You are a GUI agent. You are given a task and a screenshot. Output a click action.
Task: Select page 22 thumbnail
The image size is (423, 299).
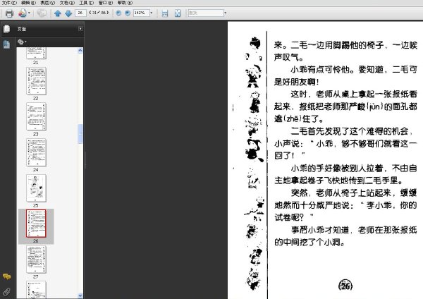pos(36,81)
